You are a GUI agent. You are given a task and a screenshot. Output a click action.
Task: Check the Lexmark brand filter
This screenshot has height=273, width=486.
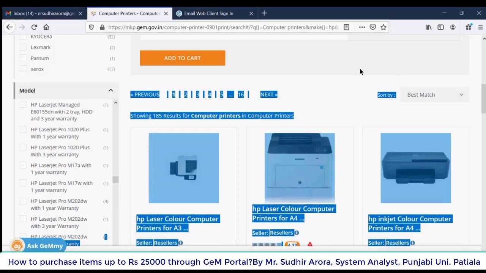(23, 47)
